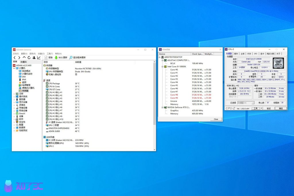Open the 帮助(H) menu
This screenshot has width=294, height=196.
58,54
